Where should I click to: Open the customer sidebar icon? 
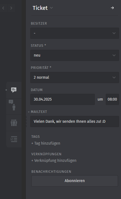point(14,106)
